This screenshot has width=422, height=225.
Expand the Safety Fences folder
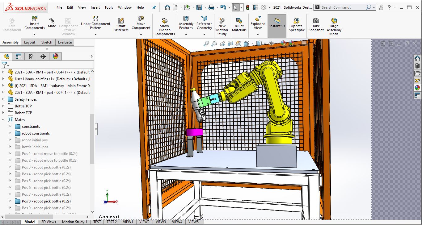tap(3, 99)
